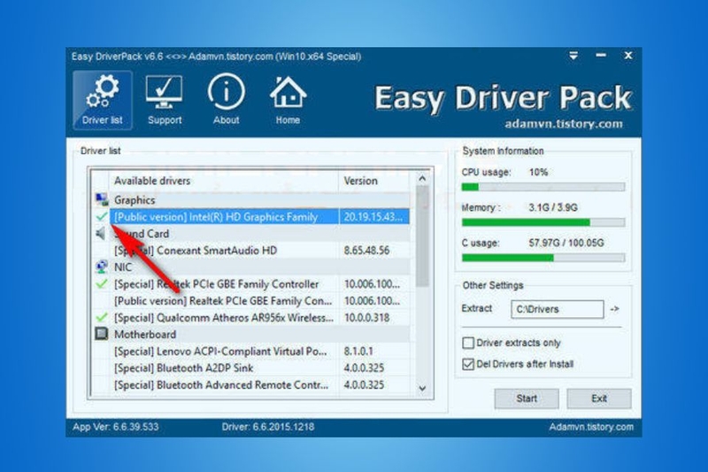Image resolution: width=708 pixels, height=472 pixels.
Task: Open the About tab
Action: point(227,100)
